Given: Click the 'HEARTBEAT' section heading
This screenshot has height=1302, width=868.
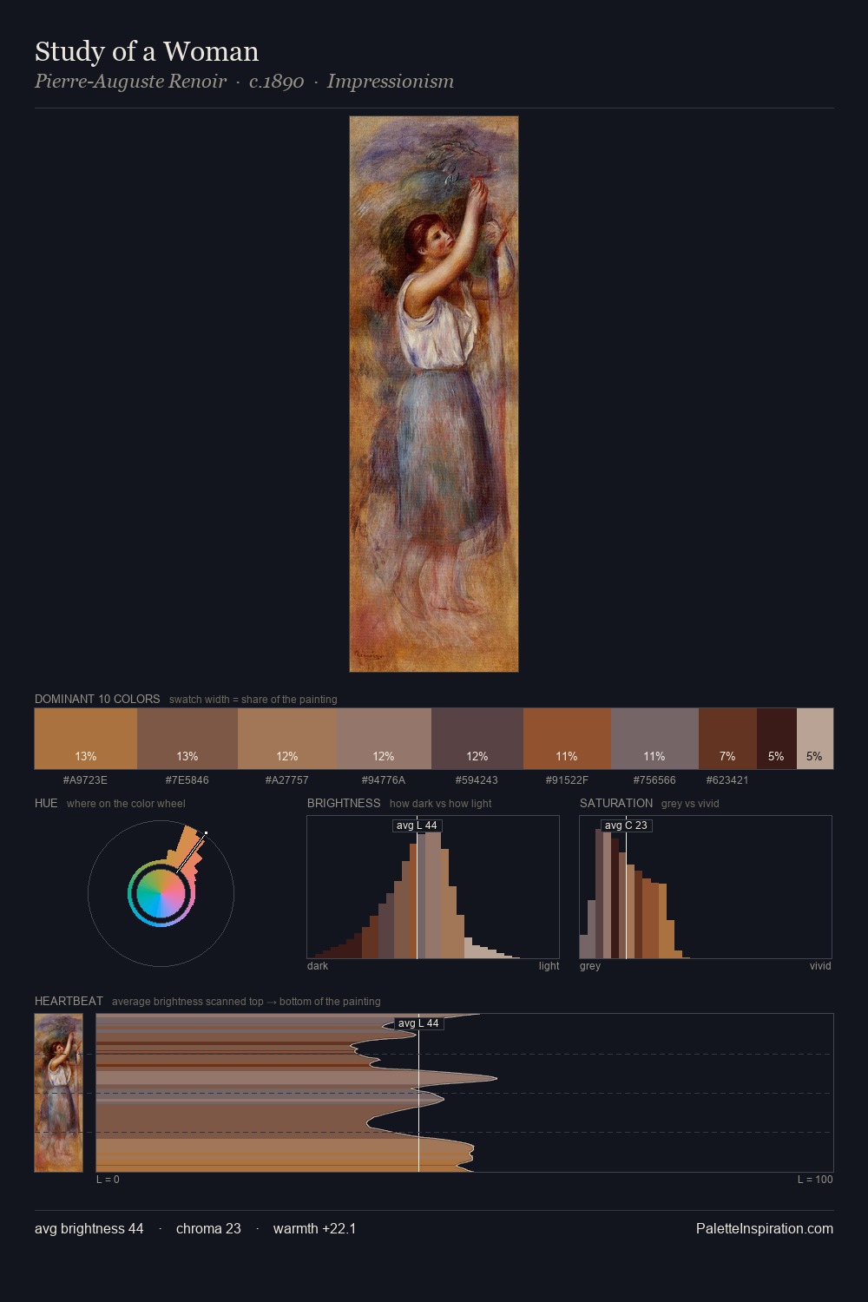Looking at the screenshot, I should click(x=69, y=1001).
